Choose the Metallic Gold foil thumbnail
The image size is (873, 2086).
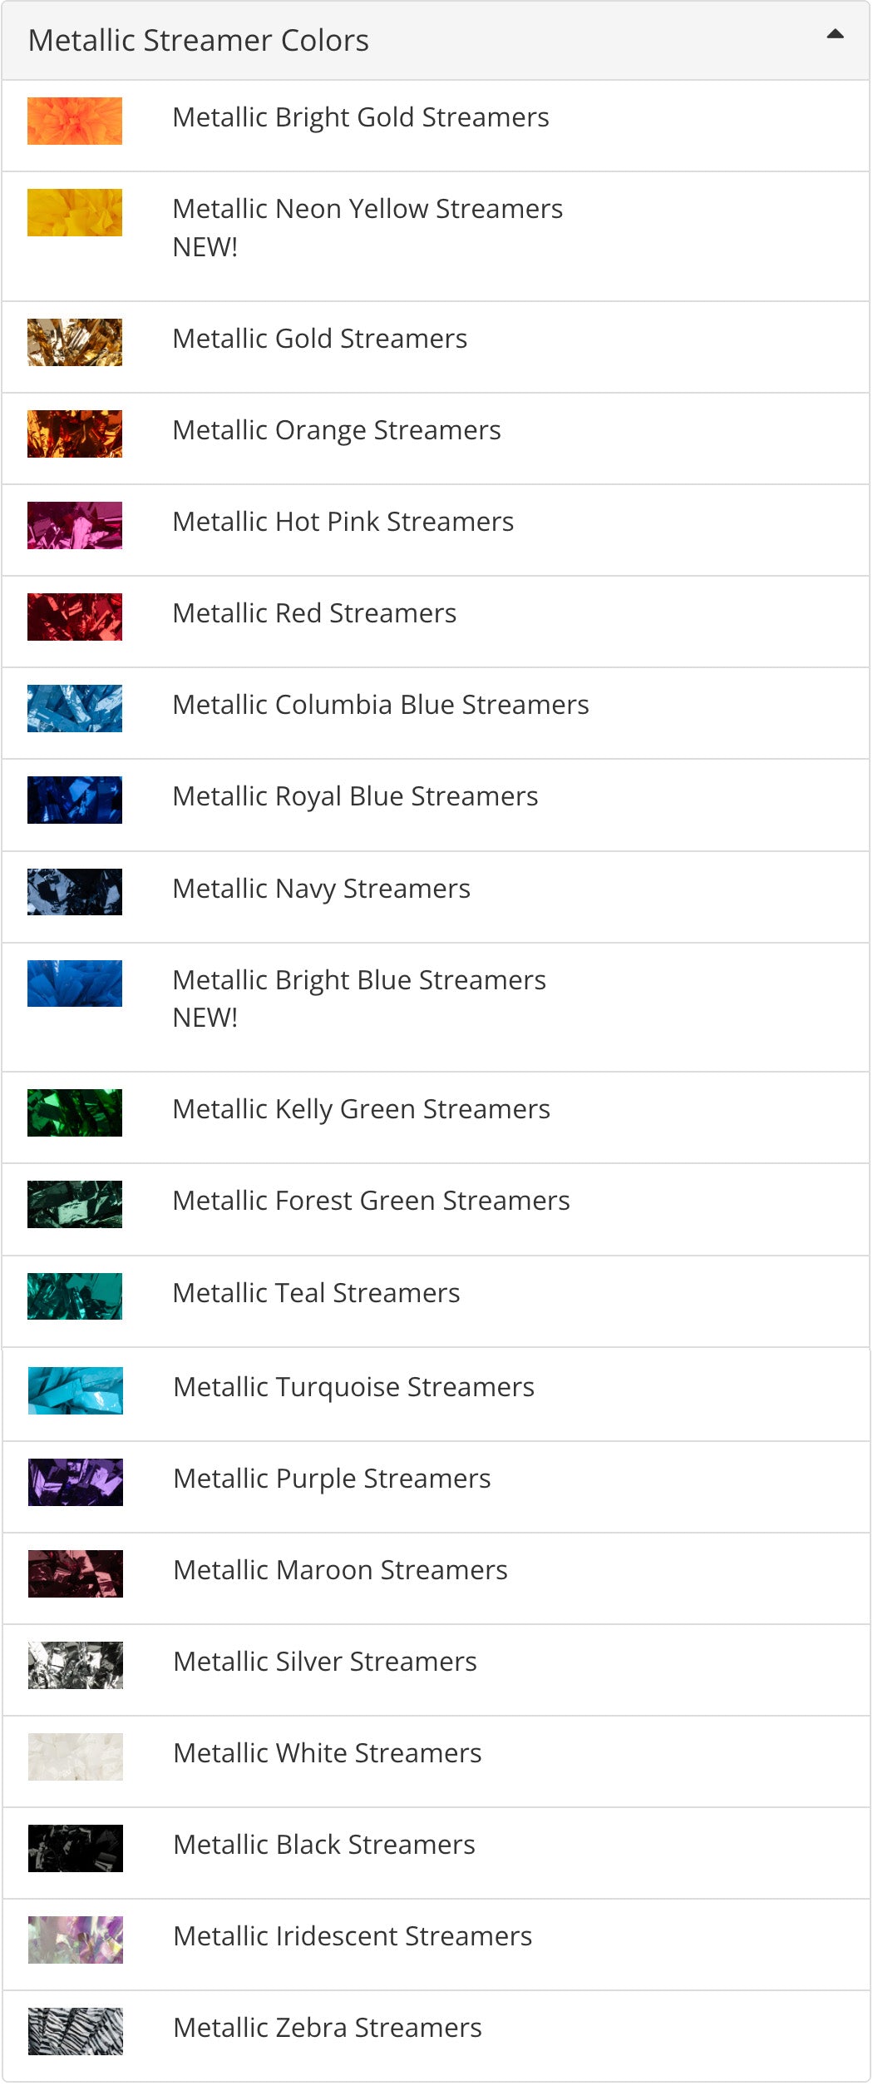75,343
